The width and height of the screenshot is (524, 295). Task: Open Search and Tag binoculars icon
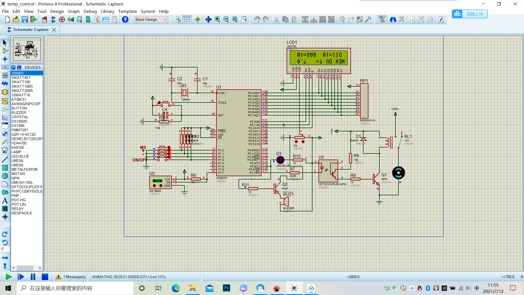pos(393,19)
